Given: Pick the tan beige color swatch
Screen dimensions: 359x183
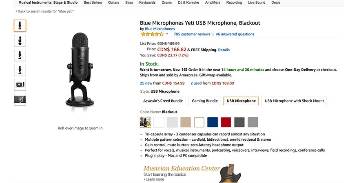Looking at the screenshot, I should 186,122.
